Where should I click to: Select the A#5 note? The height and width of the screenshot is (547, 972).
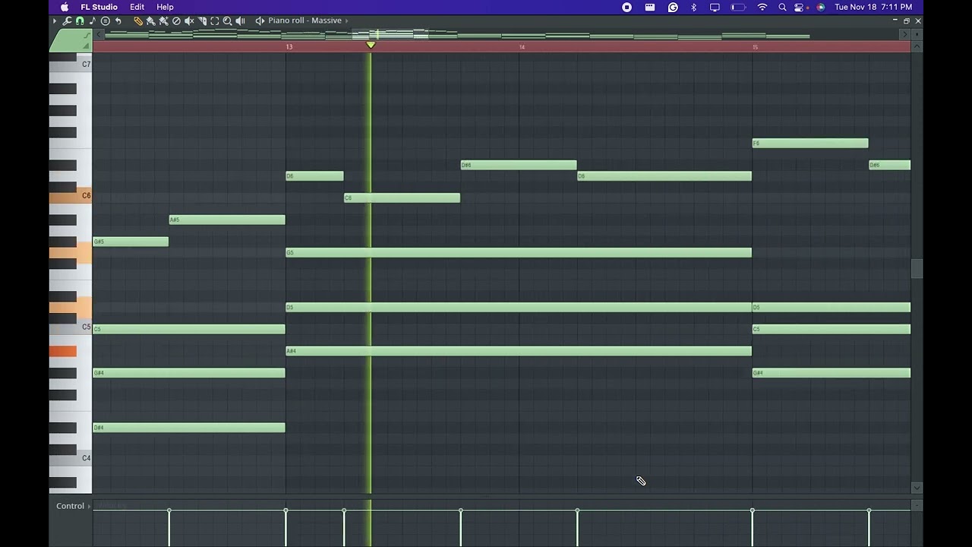click(x=227, y=220)
